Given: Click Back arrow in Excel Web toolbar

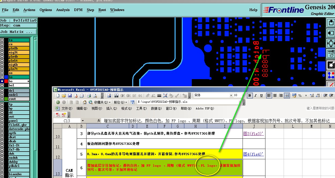Looking at the screenshot, I should (x=58, y=102).
